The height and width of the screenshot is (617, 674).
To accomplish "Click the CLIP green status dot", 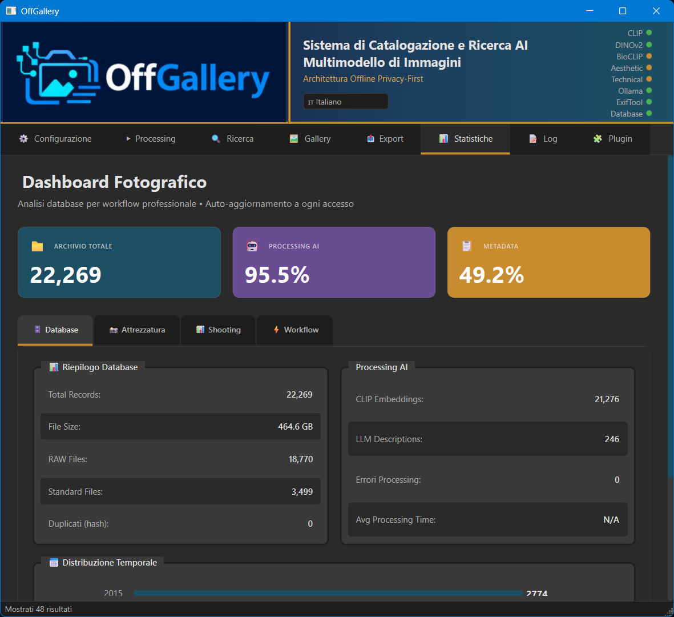I will tap(649, 33).
